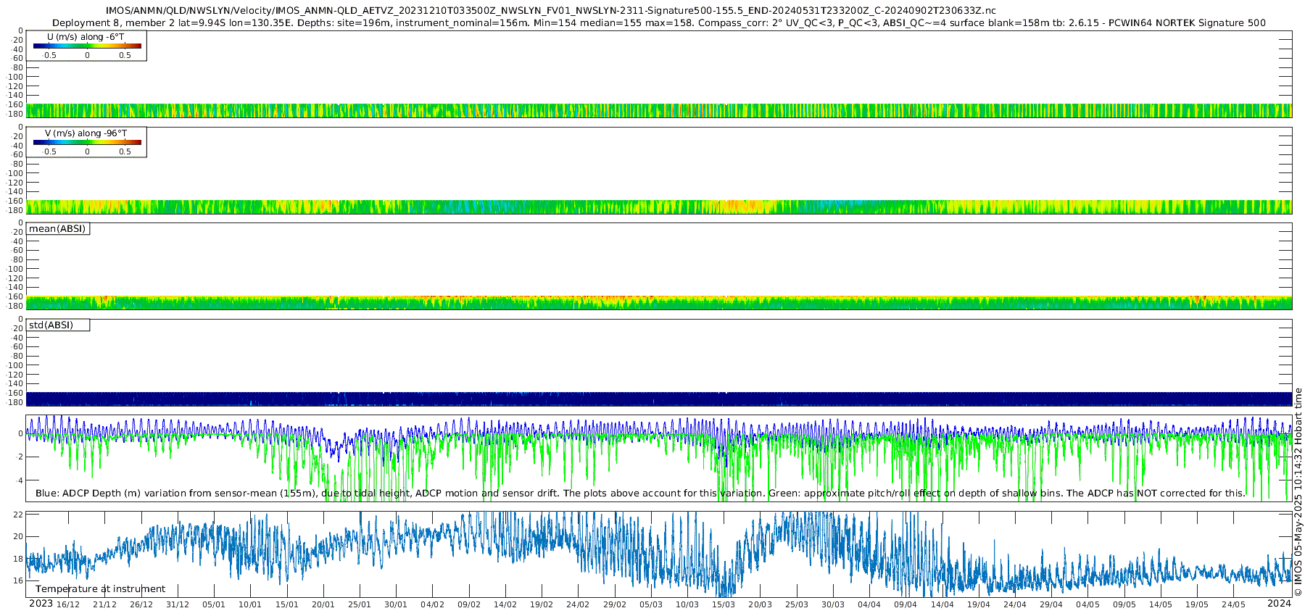1305x616 pixels.
Task: Click the Deployment 8 metadata subtitle line
Action: coord(658,23)
